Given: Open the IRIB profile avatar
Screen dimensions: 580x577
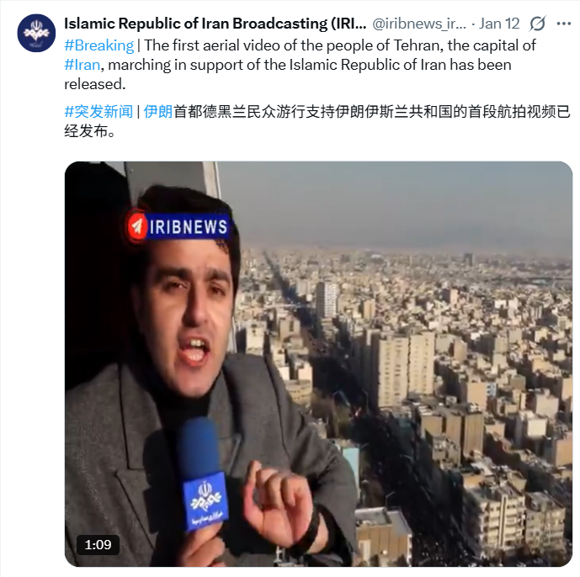Looking at the screenshot, I should [36, 33].
